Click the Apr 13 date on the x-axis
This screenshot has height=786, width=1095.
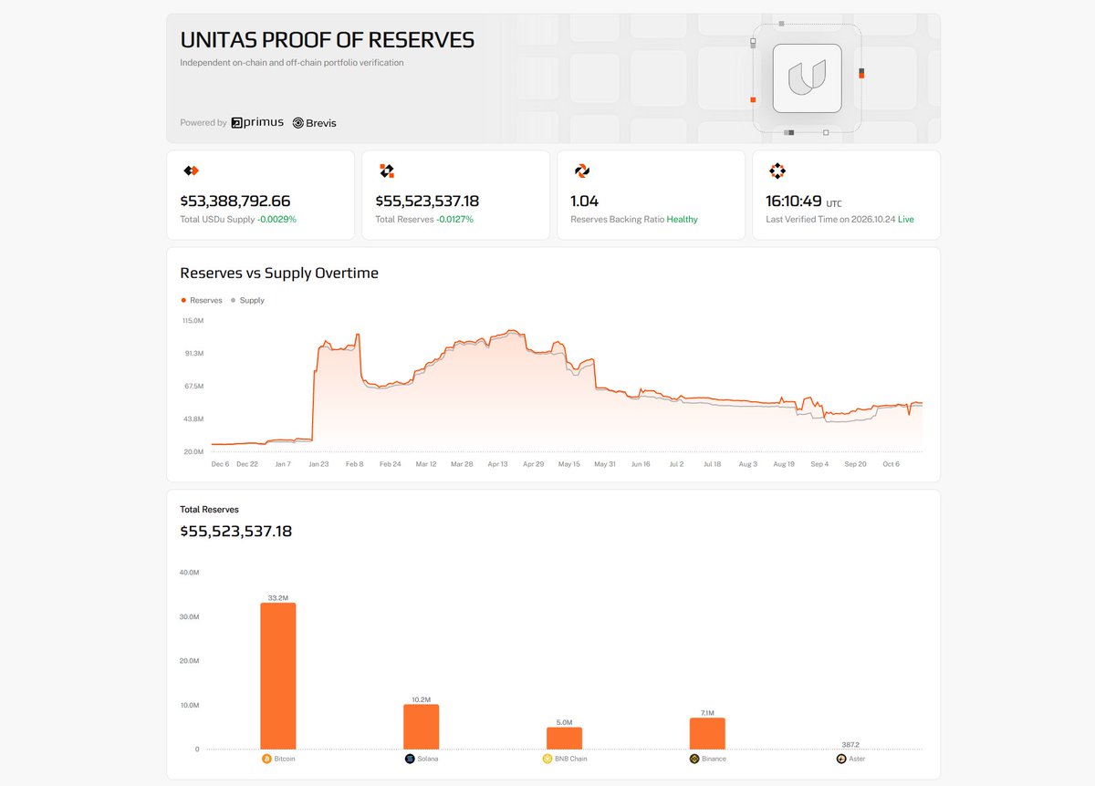(497, 464)
